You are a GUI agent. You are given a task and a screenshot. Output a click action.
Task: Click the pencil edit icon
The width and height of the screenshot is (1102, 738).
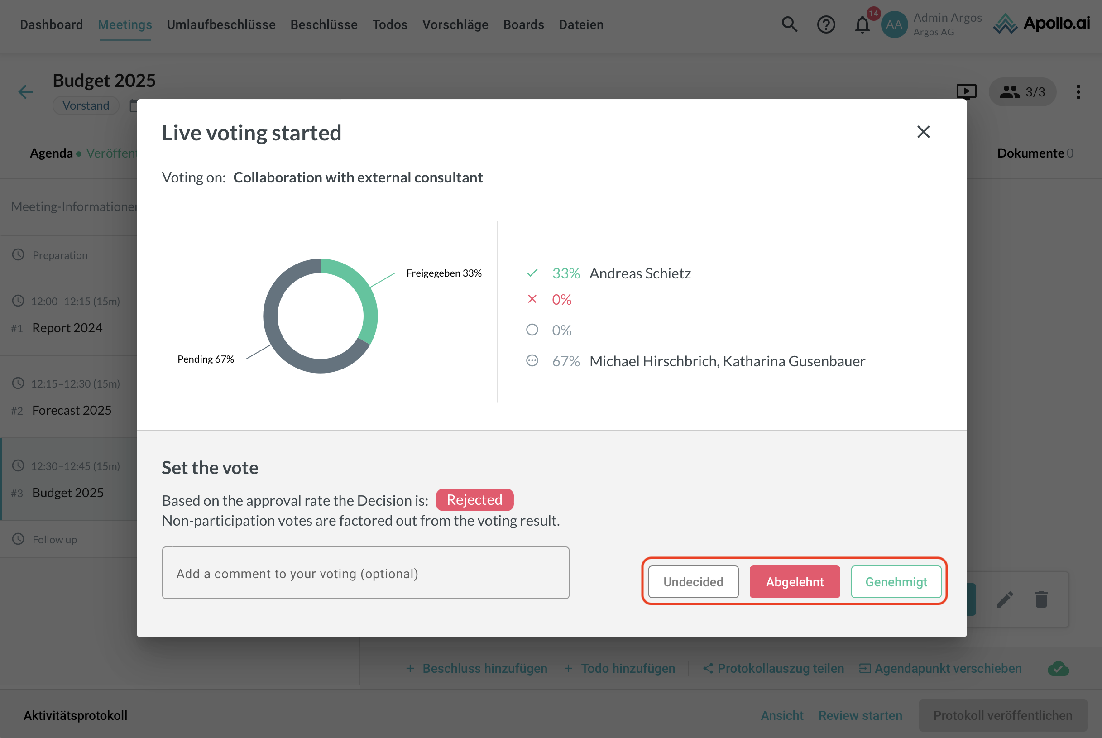(1005, 599)
